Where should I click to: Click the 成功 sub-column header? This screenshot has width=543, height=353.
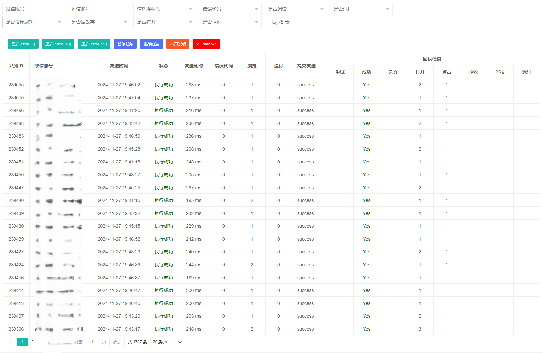[367, 72]
